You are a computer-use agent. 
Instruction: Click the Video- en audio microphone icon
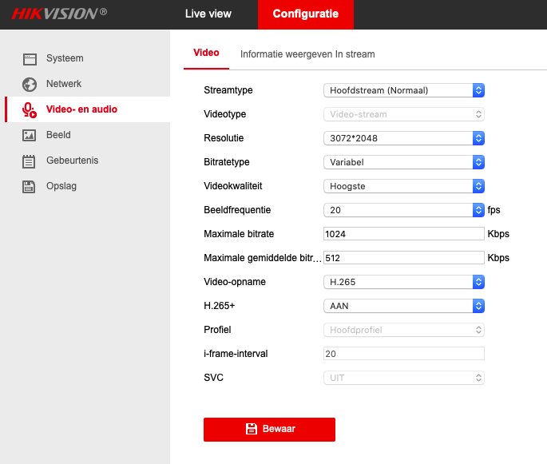pyautogui.click(x=30, y=109)
